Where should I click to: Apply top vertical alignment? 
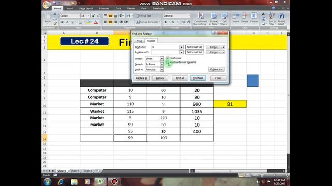[x=105, y=16]
